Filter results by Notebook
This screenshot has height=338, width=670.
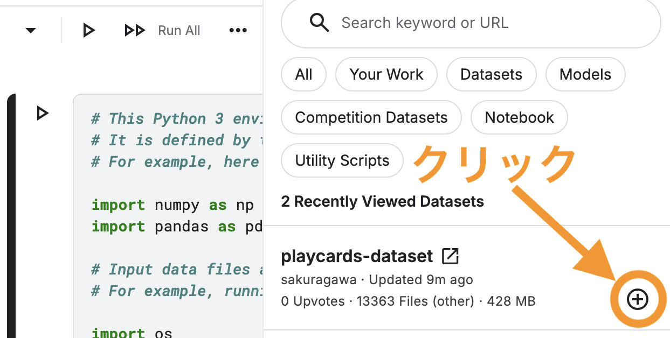[519, 117]
